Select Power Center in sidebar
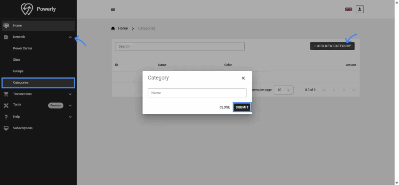Screen dimensions: 399x185 click(23, 48)
